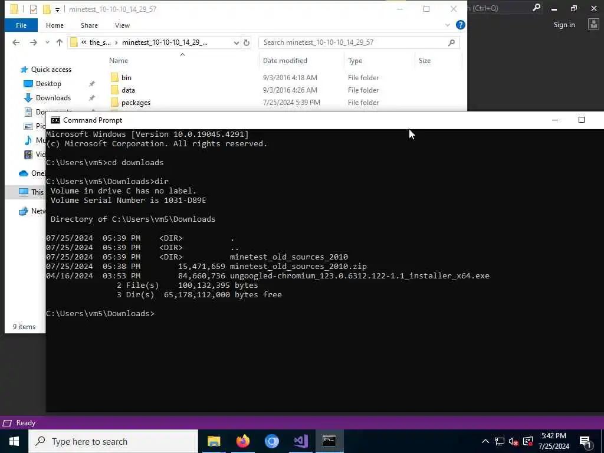The height and width of the screenshot is (453, 604).
Task: Sort by the Name column header
Action: (x=118, y=61)
